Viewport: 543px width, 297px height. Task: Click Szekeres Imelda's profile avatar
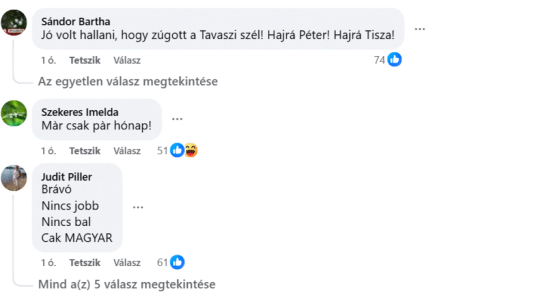(x=14, y=113)
